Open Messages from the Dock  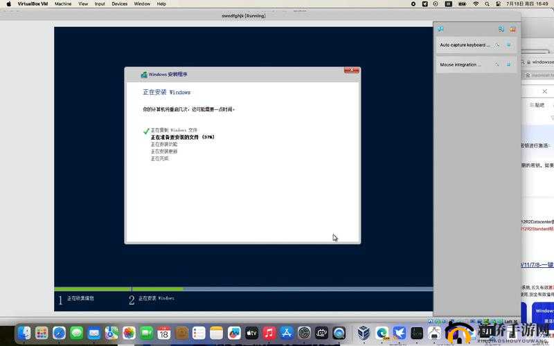click(x=77, y=333)
